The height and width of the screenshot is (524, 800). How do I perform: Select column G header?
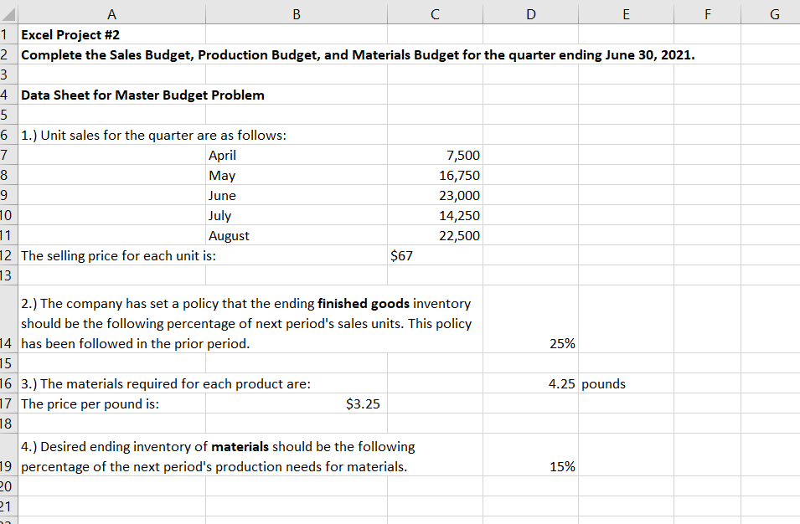(x=771, y=14)
